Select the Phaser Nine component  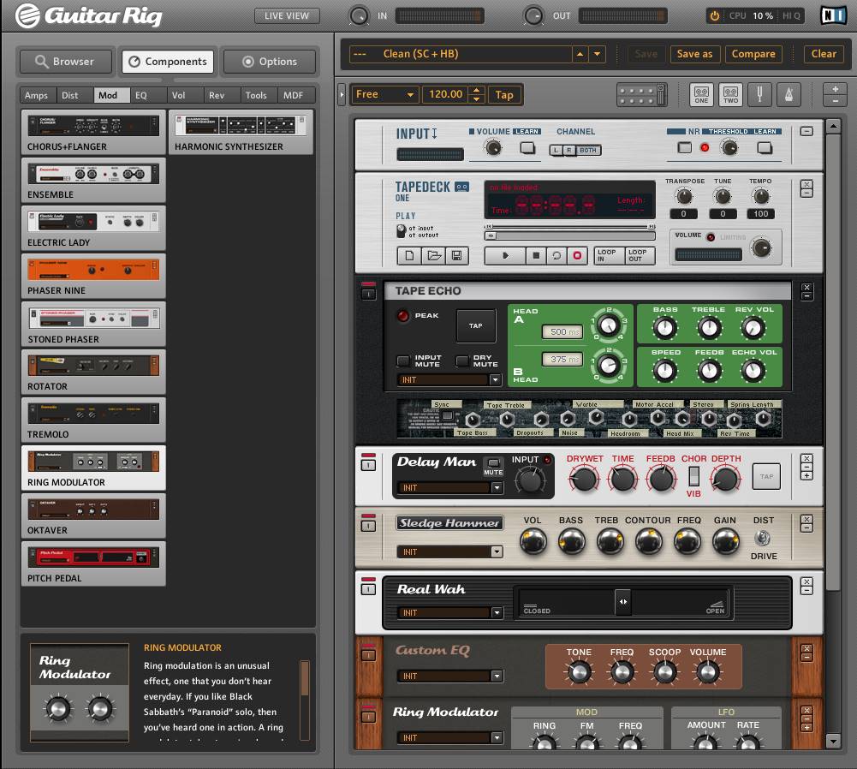(93, 276)
